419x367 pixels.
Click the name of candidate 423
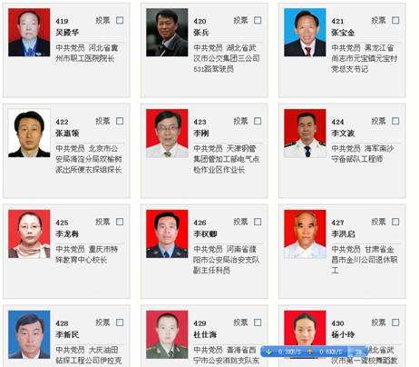[201, 134]
